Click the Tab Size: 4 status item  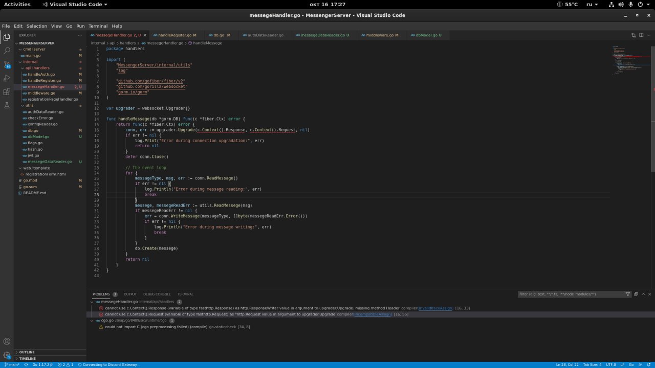(591, 364)
